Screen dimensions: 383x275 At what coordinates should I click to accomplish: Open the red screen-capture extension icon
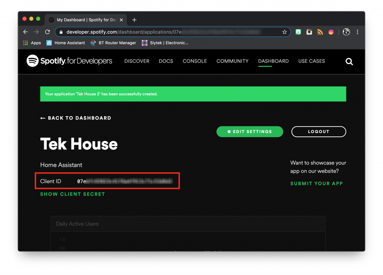[x=331, y=32]
